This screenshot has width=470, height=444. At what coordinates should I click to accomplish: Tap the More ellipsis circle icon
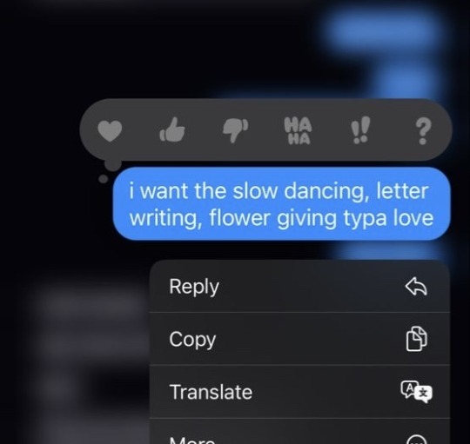[x=417, y=440]
